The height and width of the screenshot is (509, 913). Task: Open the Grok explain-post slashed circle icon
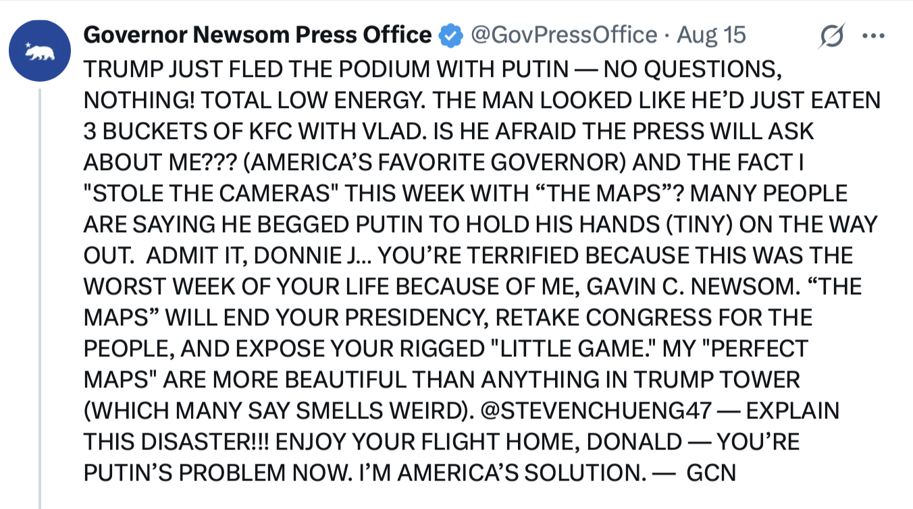(831, 36)
